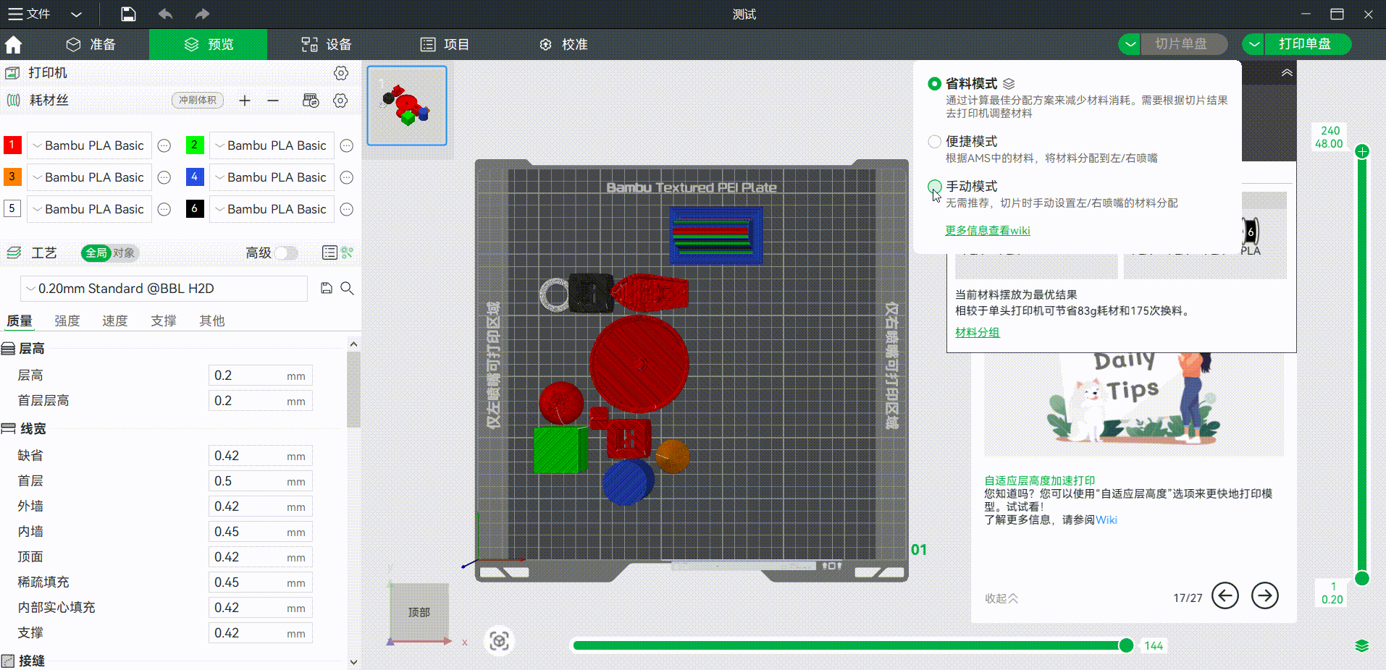Click the 打印单盘 print plate button
This screenshot has height=670, width=1386.
1308,44
